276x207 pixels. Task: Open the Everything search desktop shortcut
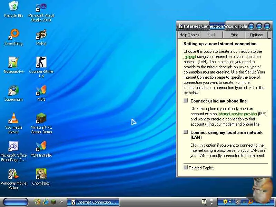pos(13,37)
